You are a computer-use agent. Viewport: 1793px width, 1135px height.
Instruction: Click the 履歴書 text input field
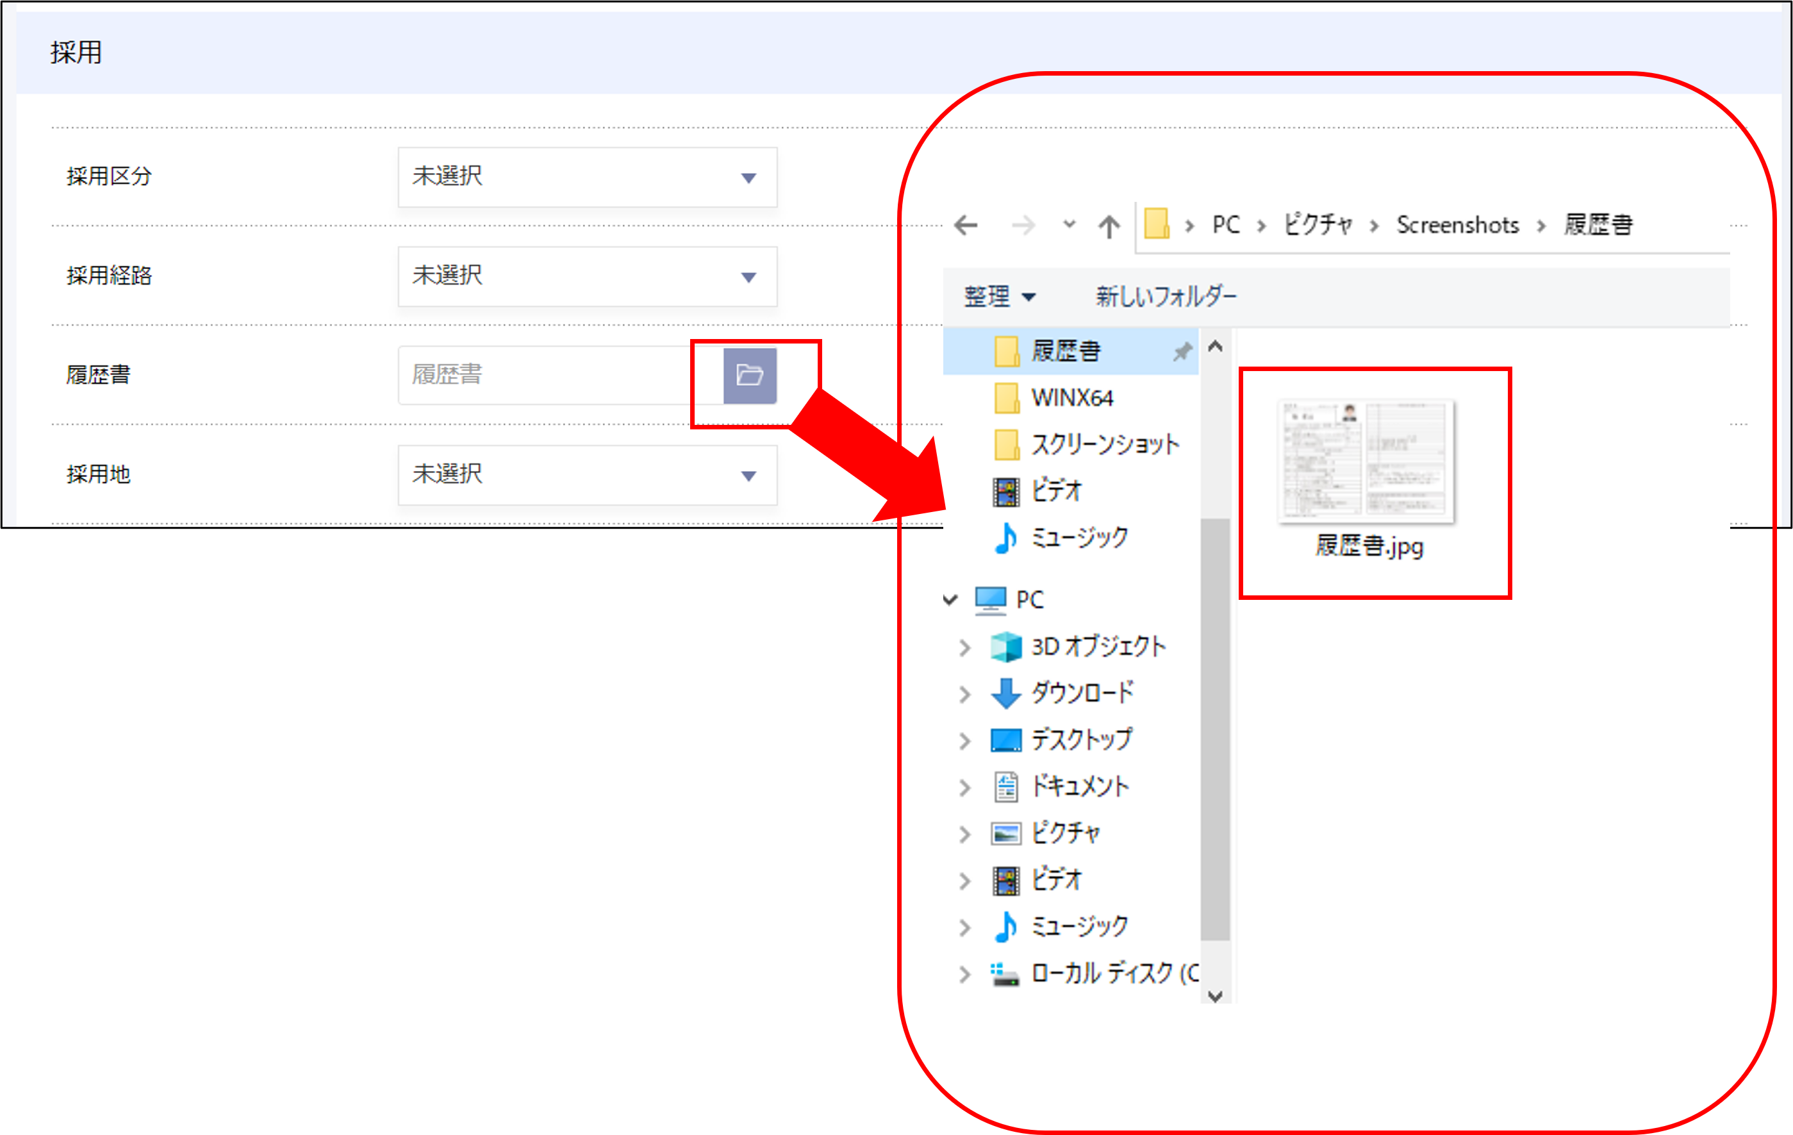[x=558, y=375]
